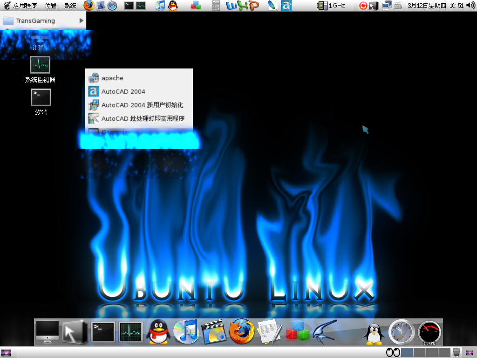Open the clapperboard movie app in the dock
The width and height of the screenshot is (477, 358).
click(x=214, y=332)
